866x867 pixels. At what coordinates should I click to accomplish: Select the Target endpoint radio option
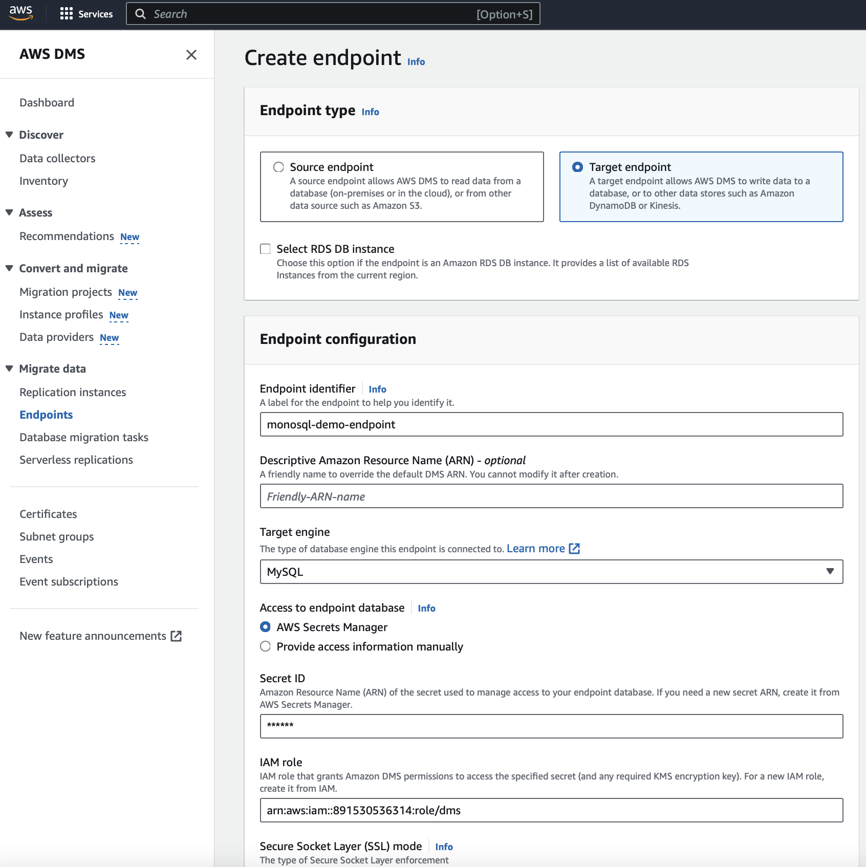click(x=577, y=167)
